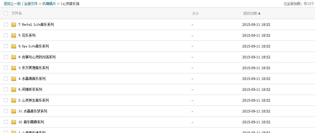This screenshot has height=133, width=315.
Task: Open the 风潮唱片 breadcrumb link
Action: tap(49, 4)
